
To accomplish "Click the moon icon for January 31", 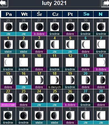I will pyautogui.click(x=101, y=27).
